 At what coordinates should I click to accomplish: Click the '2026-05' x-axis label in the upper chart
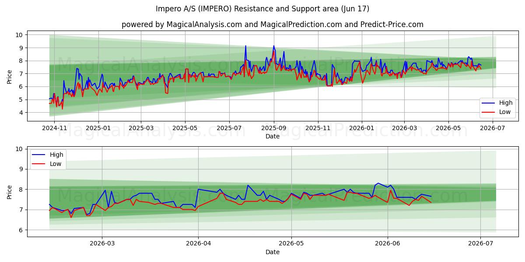[x=448, y=129]
